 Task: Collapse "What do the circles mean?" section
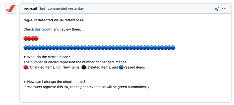click(x=47, y=57)
